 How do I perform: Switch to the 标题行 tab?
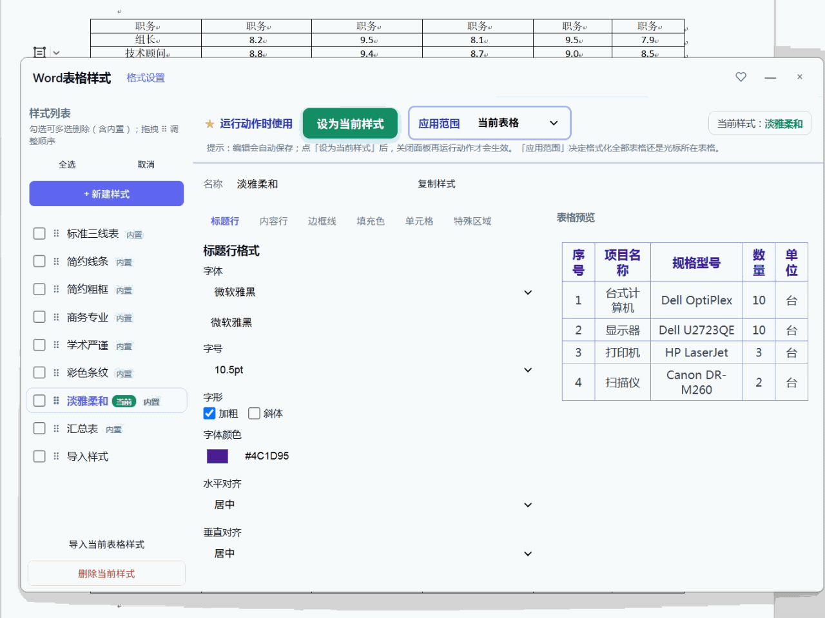pyautogui.click(x=225, y=221)
